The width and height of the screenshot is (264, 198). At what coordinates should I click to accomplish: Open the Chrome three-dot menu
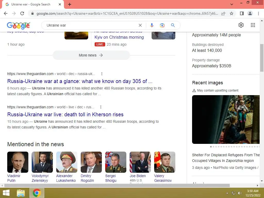[x=258, y=13]
